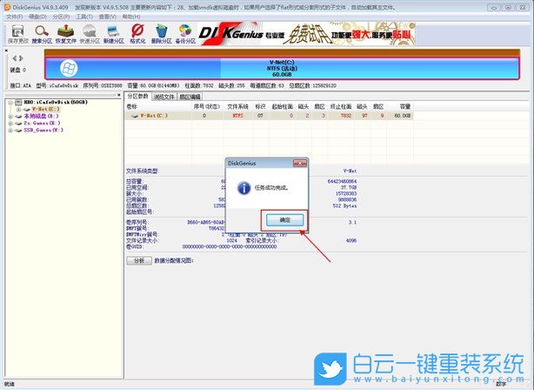Screen dimensions: 534x390
Task: Switch to the 浏览文件 tab
Action: (164, 97)
